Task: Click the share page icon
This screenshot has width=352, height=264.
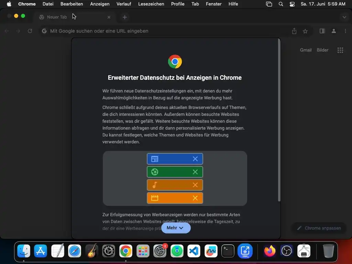Action: click(294, 31)
